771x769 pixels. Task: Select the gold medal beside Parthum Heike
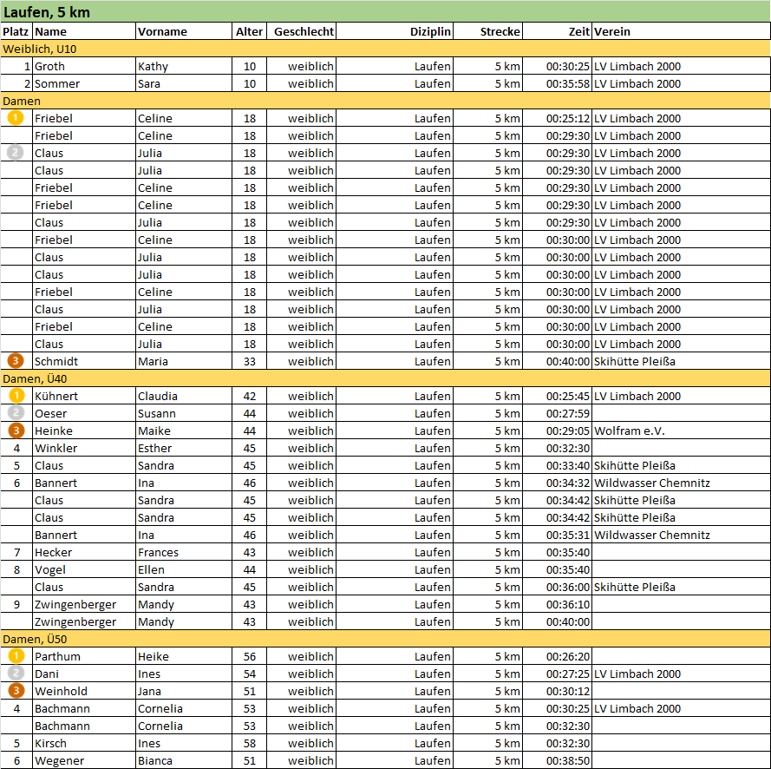tap(15, 656)
